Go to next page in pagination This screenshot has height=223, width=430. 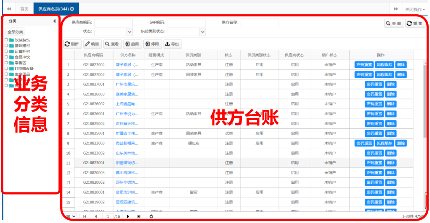tap(128, 217)
